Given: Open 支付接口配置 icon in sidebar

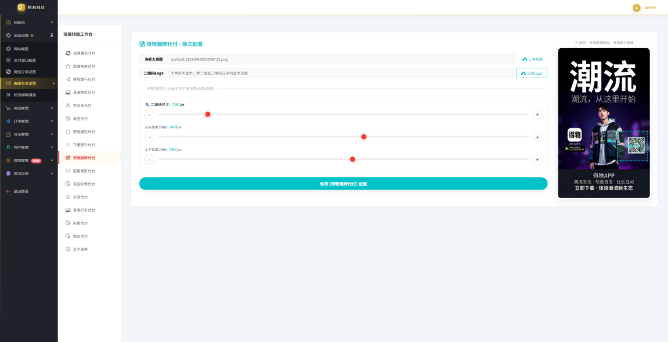Looking at the screenshot, I should click(x=8, y=61).
